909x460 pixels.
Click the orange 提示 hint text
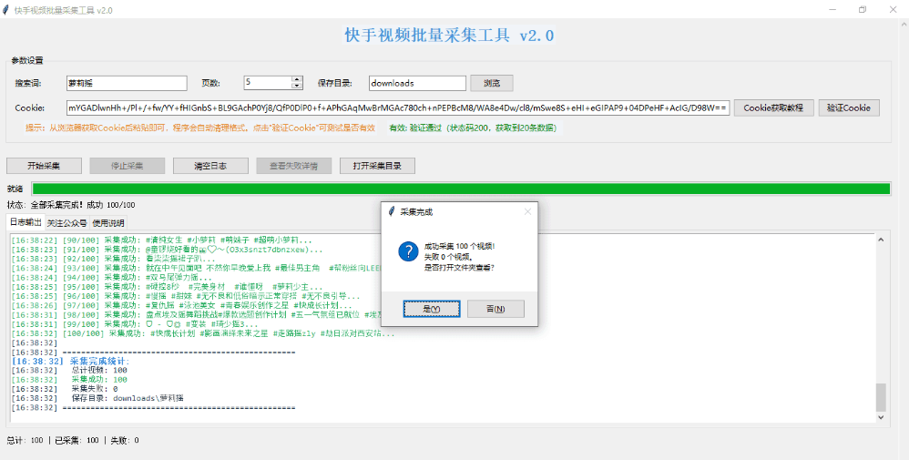click(x=200, y=128)
